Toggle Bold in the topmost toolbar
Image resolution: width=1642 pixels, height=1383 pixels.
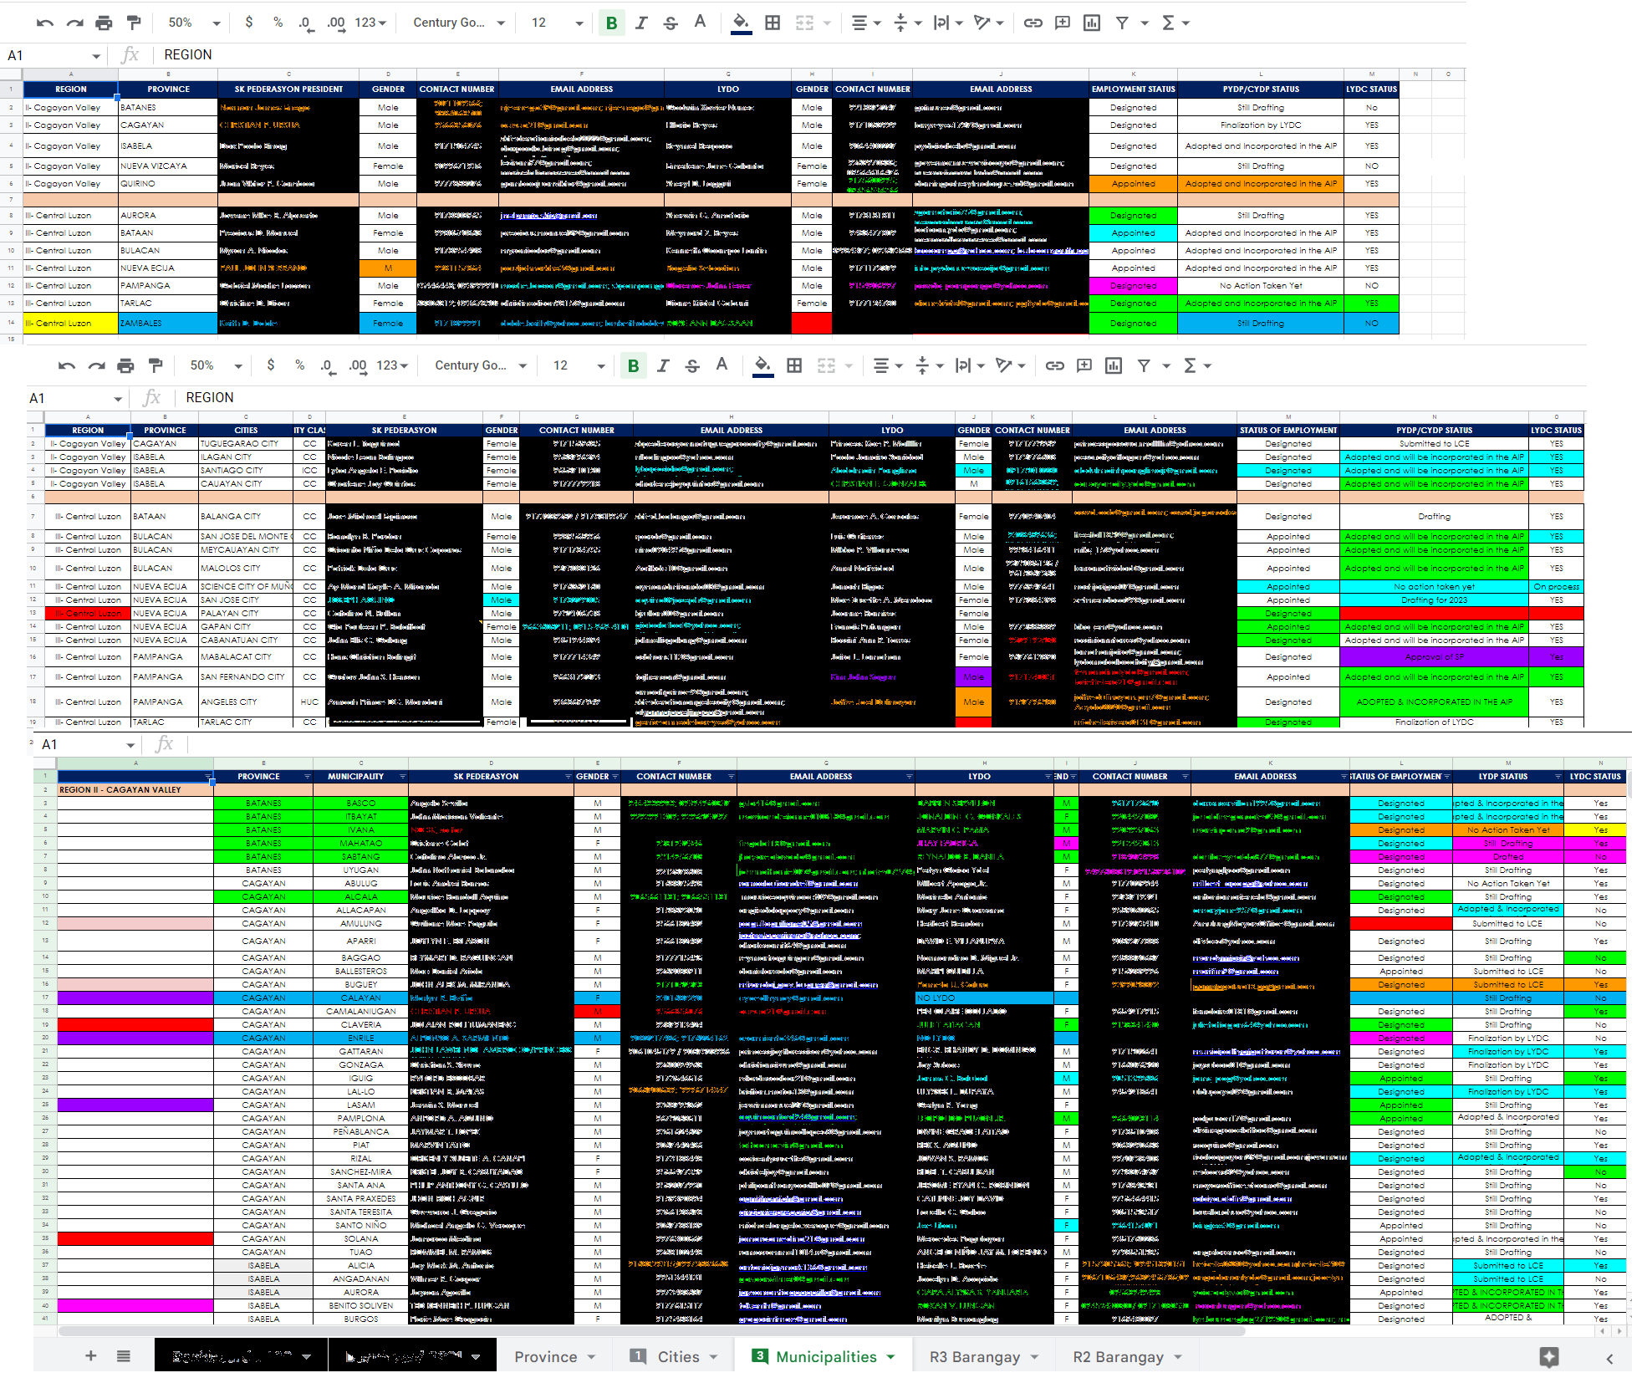[x=611, y=23]
